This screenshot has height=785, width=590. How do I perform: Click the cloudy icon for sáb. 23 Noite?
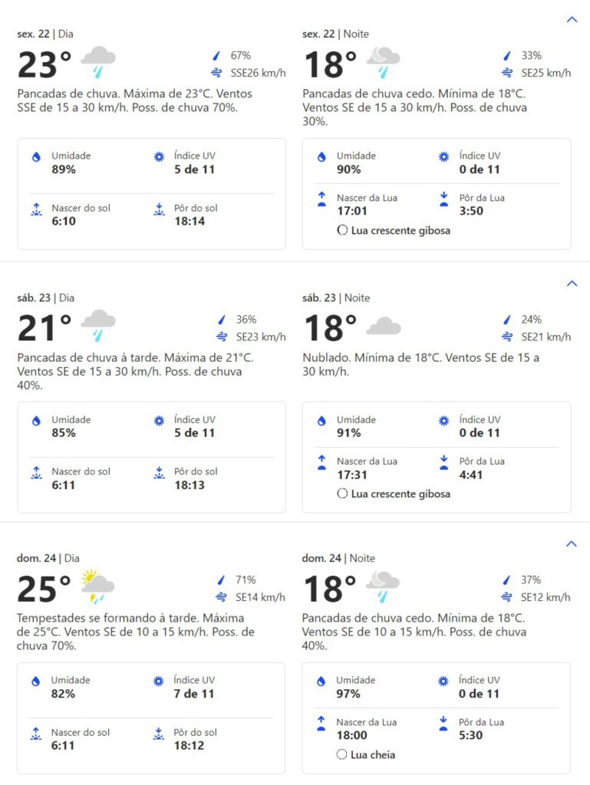click(x=383, y=327)
